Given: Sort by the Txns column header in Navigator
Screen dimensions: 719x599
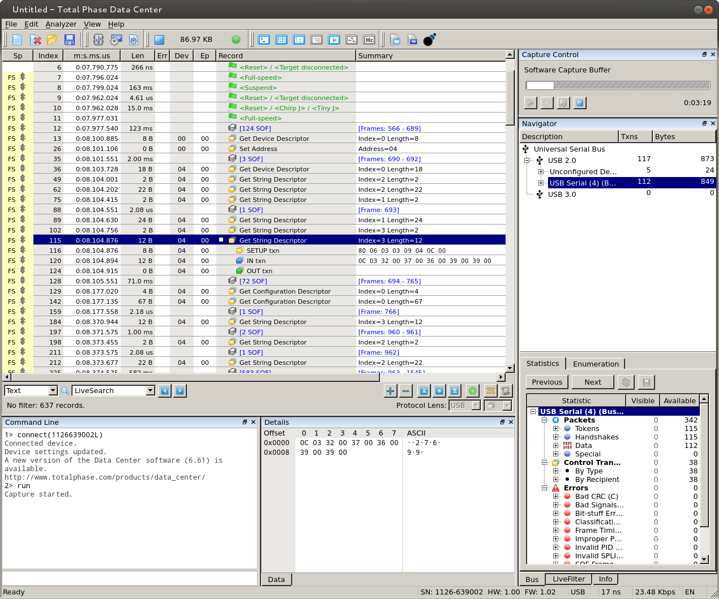Looking at the screenshot, I should pos(635,136).
